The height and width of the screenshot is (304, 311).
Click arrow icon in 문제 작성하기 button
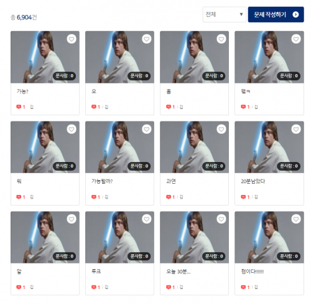click(295, 14)
